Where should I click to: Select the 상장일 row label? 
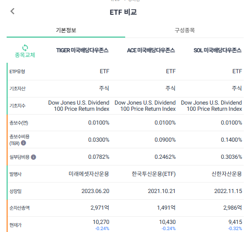click(x=16, y=191)
